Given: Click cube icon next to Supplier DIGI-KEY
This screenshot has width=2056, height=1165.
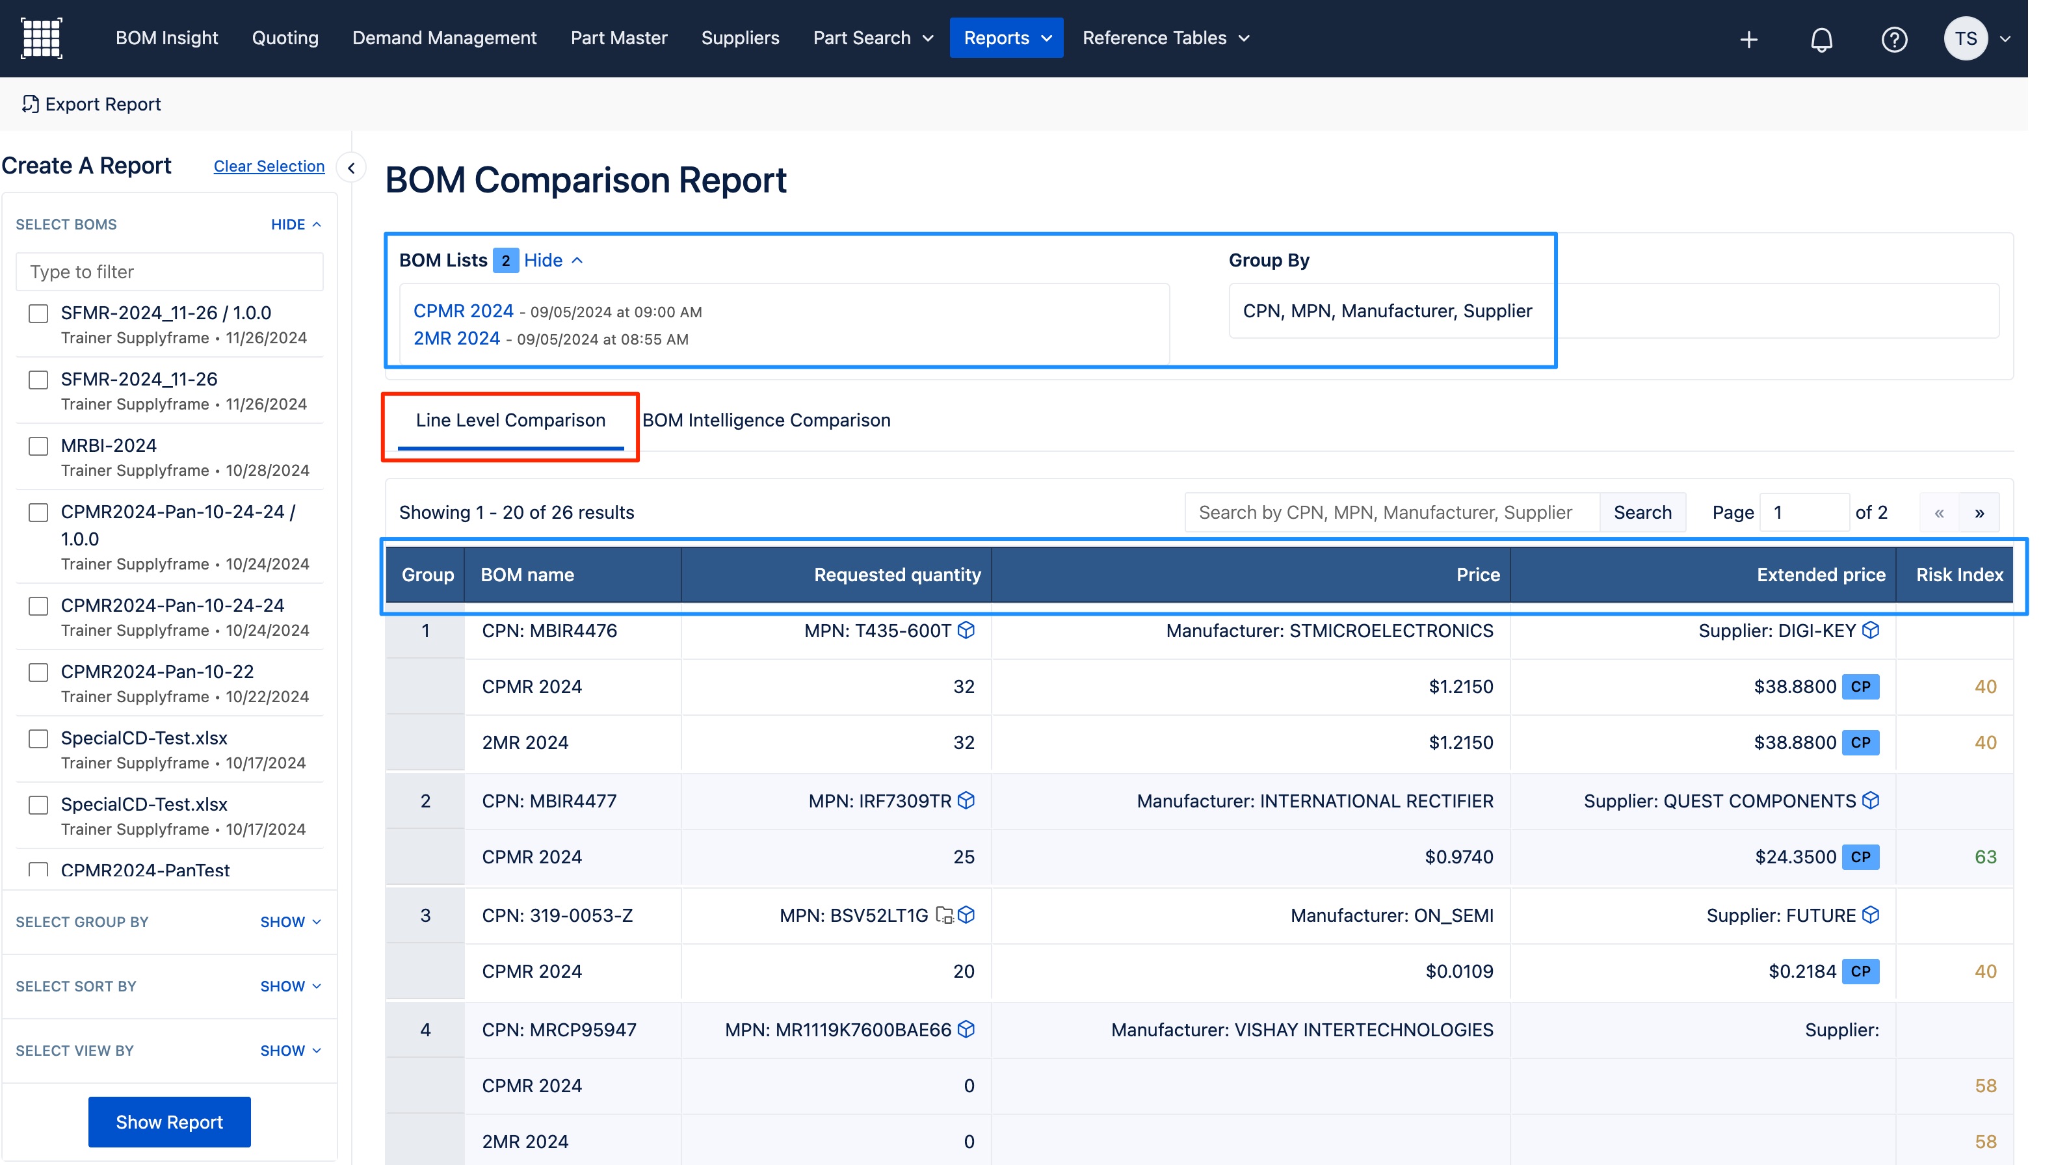Looking at the screenshot, I should click(x=1871, y=631).
